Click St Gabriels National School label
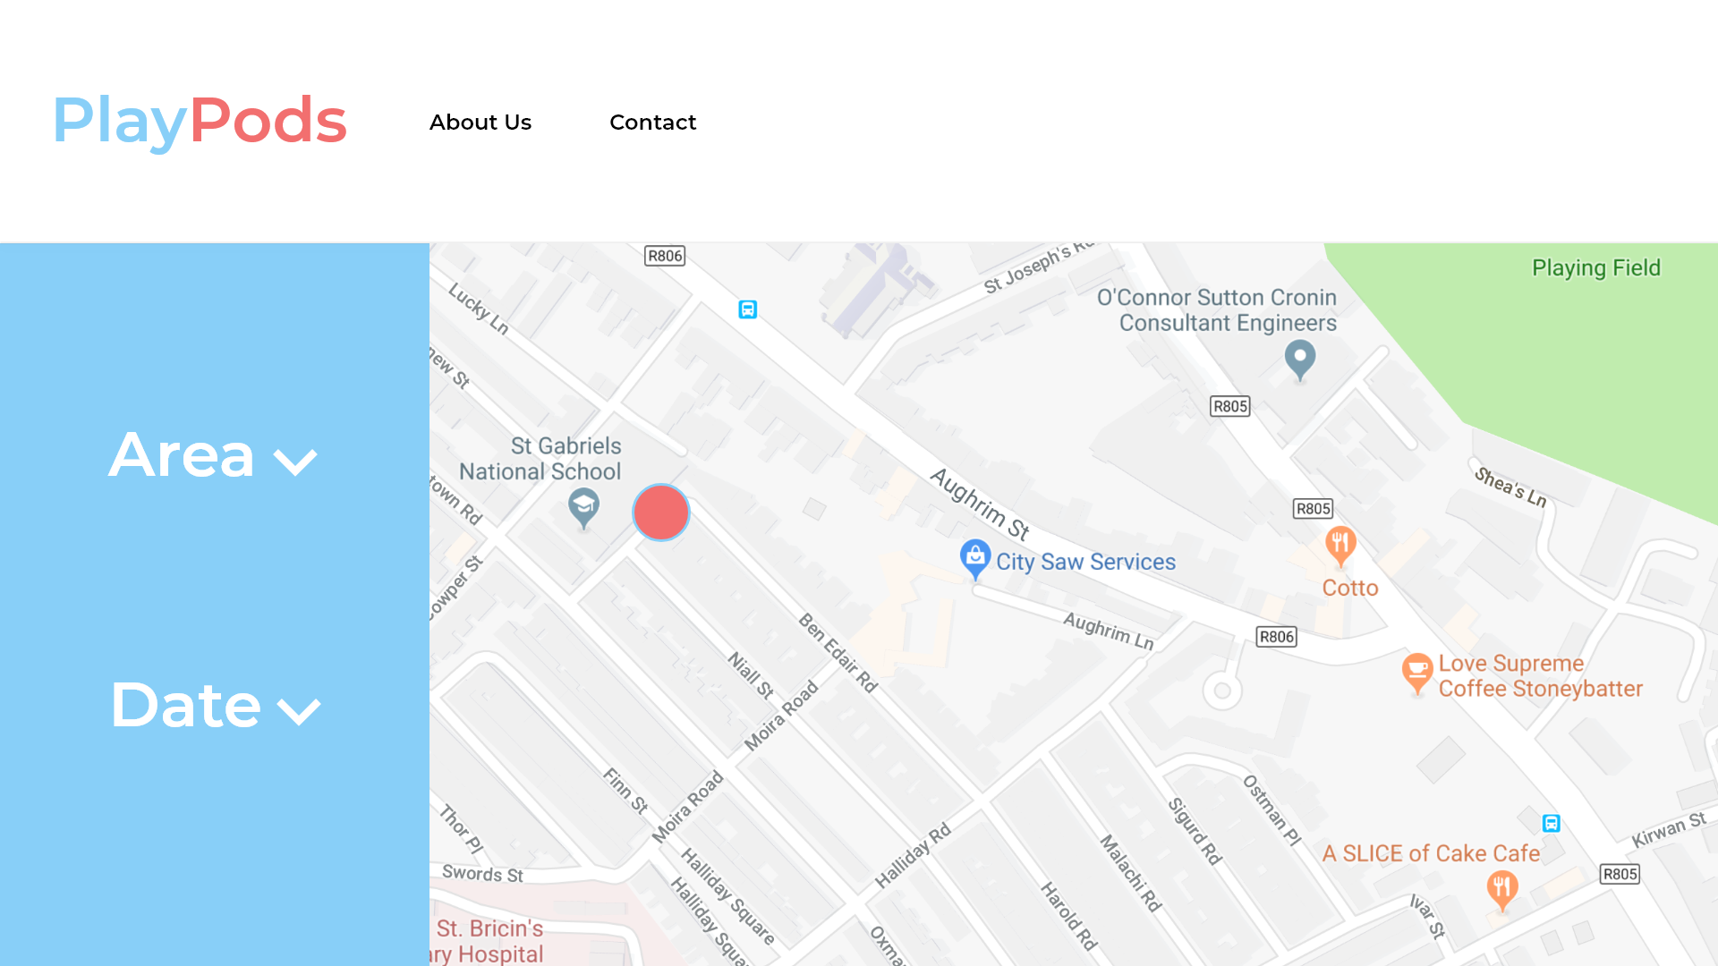The height and width of the screenshot is (966, 1718). tap(540, 459)
